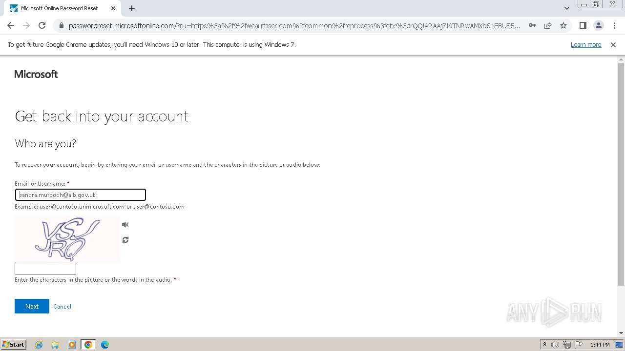
Task: Cancel the password reset
Action: (62, 307)
